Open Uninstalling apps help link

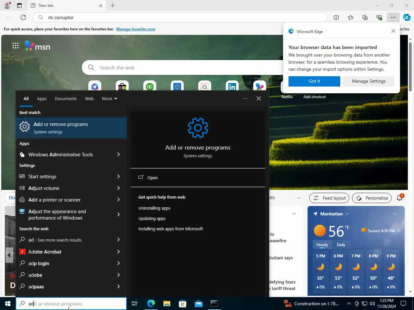(154, 208)
